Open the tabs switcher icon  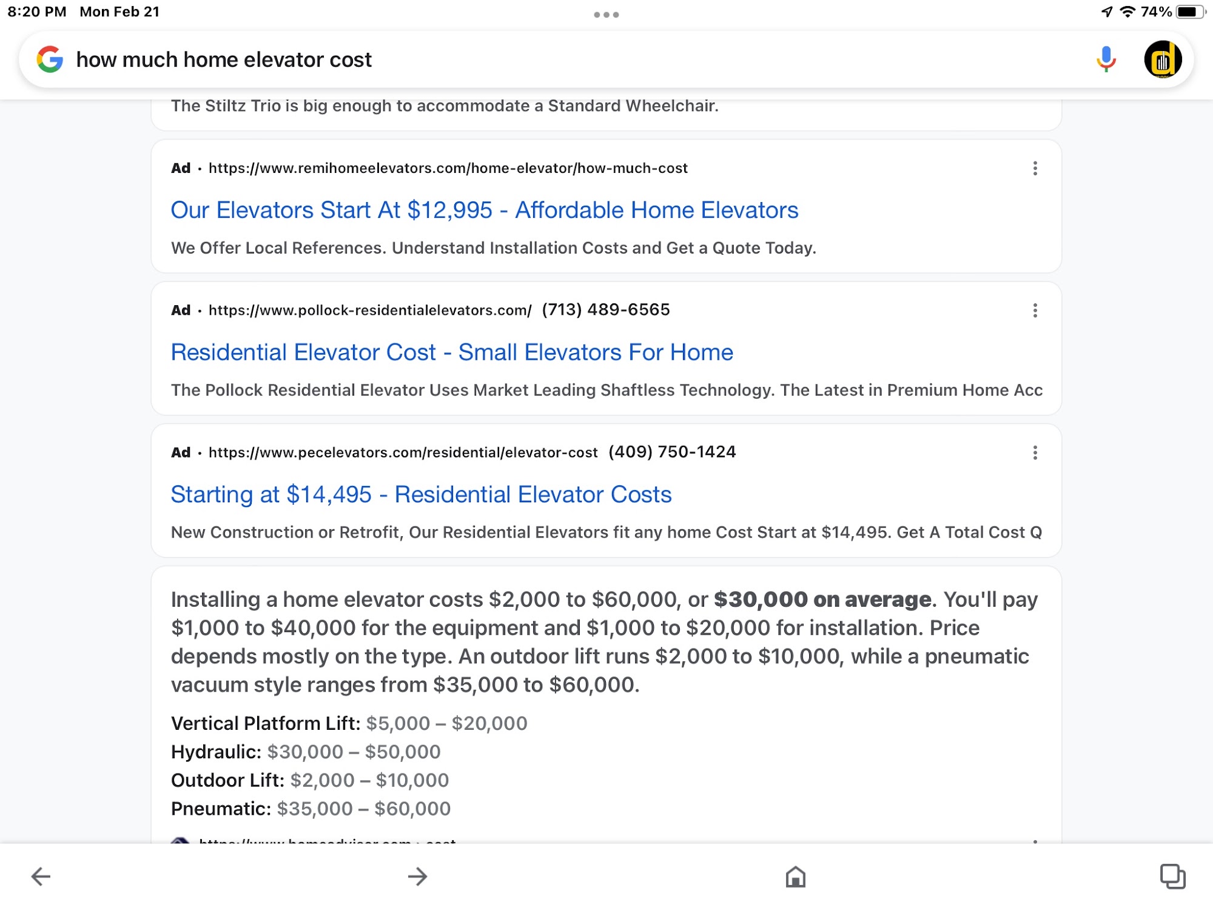click(x=1172, y=876)
